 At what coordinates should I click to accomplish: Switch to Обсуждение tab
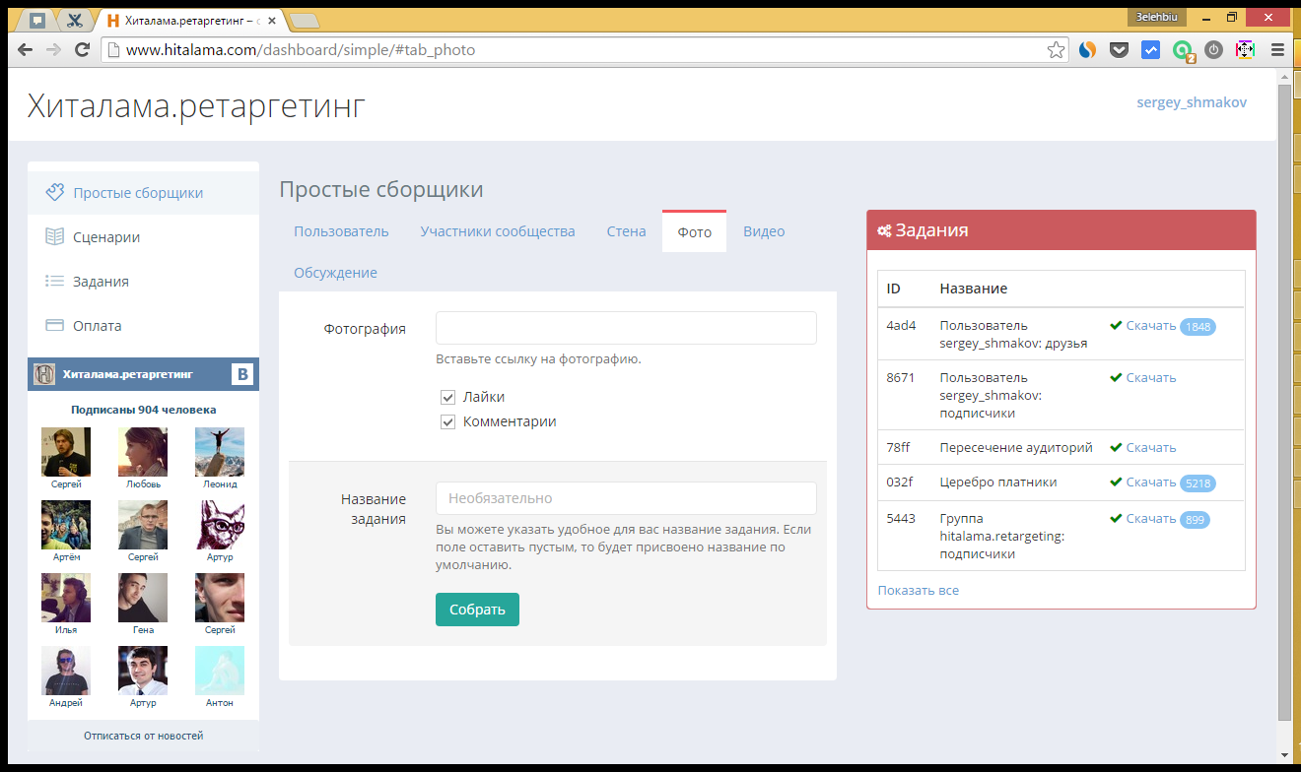(335, 273)
